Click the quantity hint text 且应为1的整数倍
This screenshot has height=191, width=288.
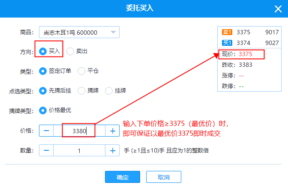188,150
